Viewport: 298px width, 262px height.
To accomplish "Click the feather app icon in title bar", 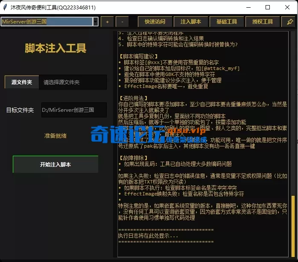I will (x=5, y=7).
